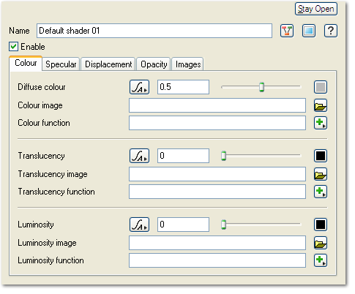
Task: Browse for a Translucency image file
Action: (321, 174)
